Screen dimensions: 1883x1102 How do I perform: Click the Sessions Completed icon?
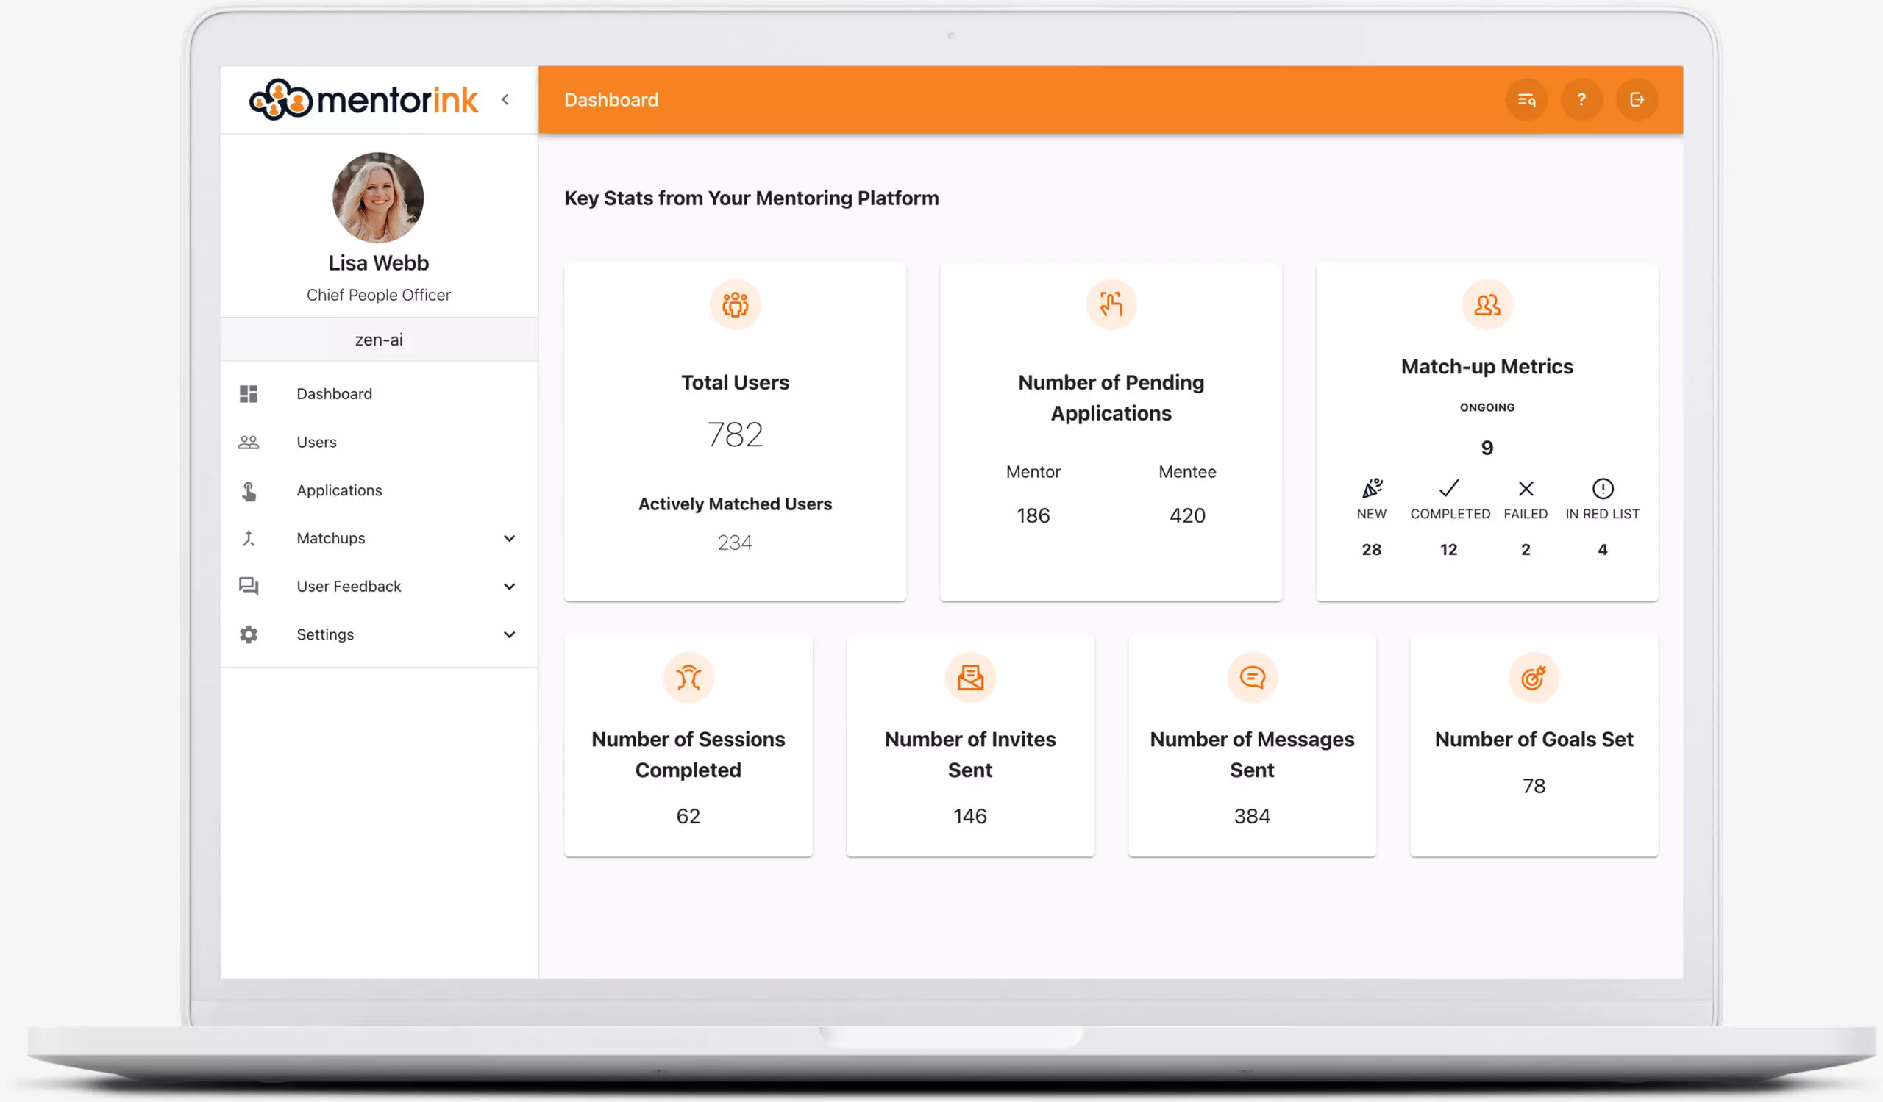pyautogui.click(x=688, y=677)
